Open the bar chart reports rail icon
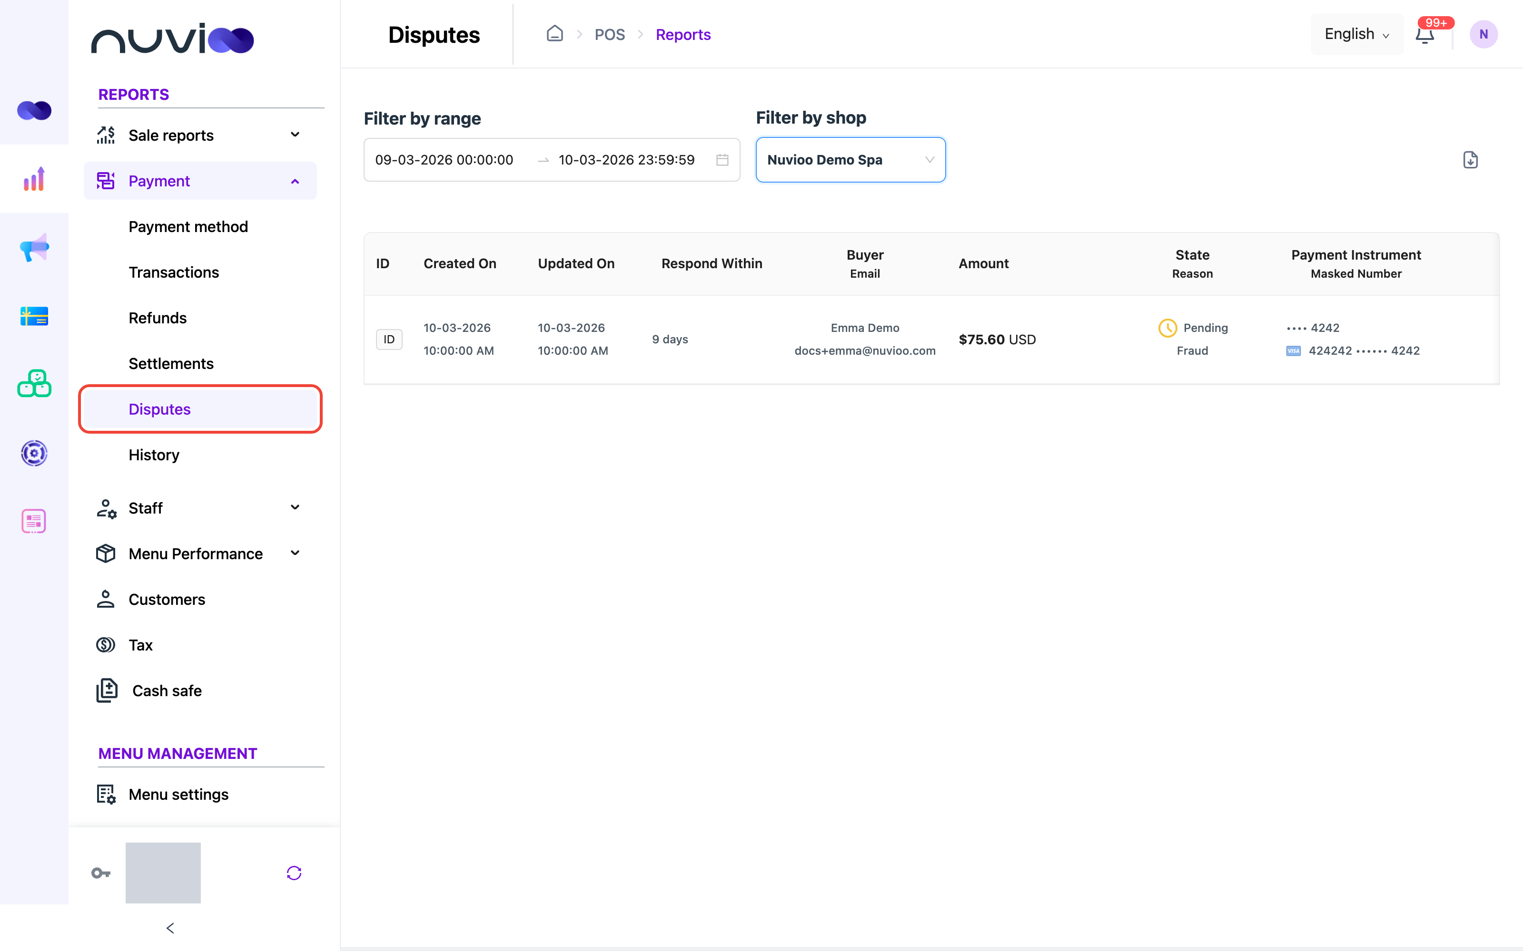Viewport: 1523px width, 951px height. 34,179
